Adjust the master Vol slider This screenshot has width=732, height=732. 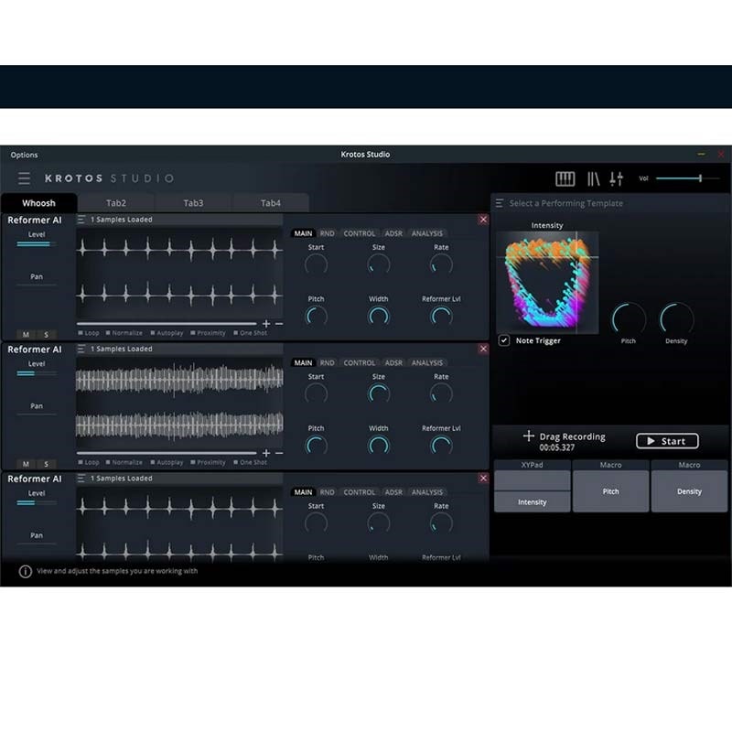coord(687,178)
